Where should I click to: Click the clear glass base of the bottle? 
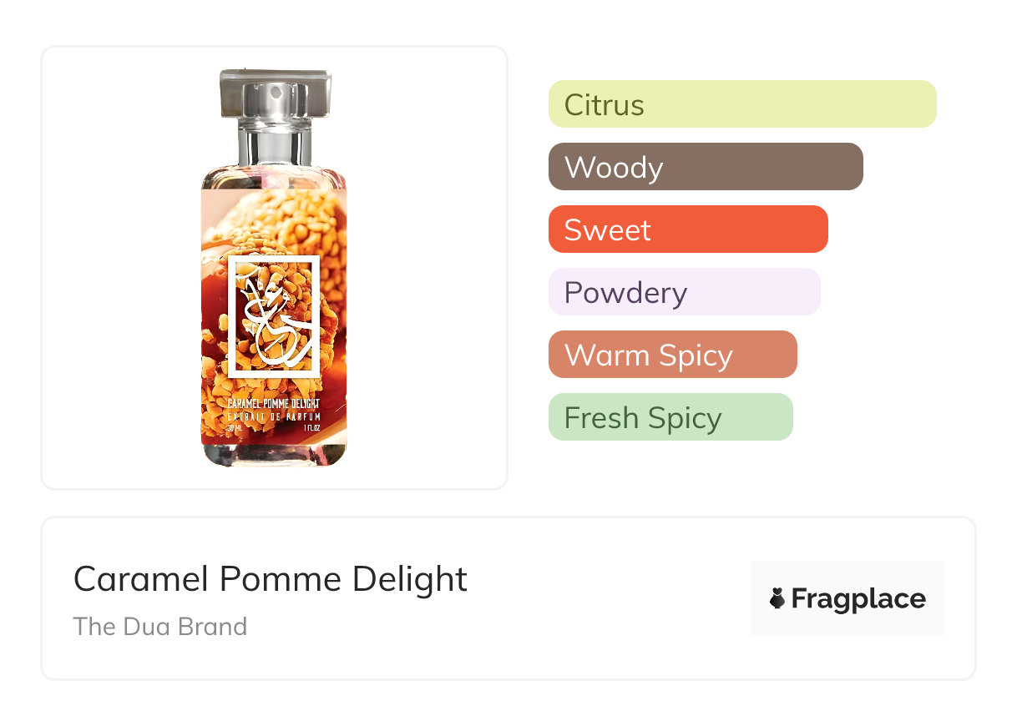(x=274, y=455)
